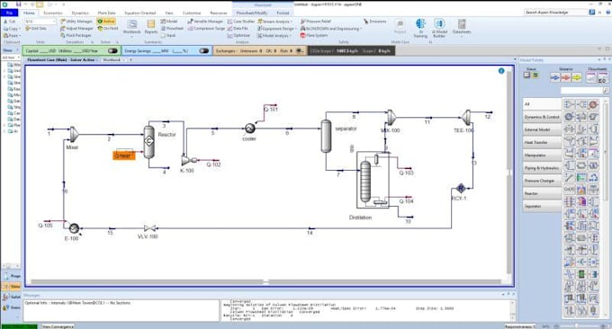Click the Model Palette search field
Screen dimensions: 612x329
point(582,91)
